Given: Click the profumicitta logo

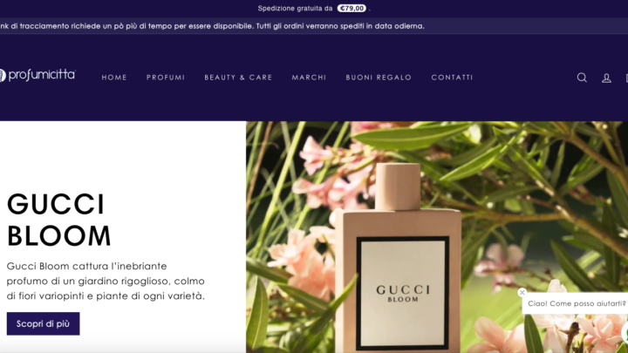Looking at the screenshot, I should pyautogui.click(x=38, y=75).
